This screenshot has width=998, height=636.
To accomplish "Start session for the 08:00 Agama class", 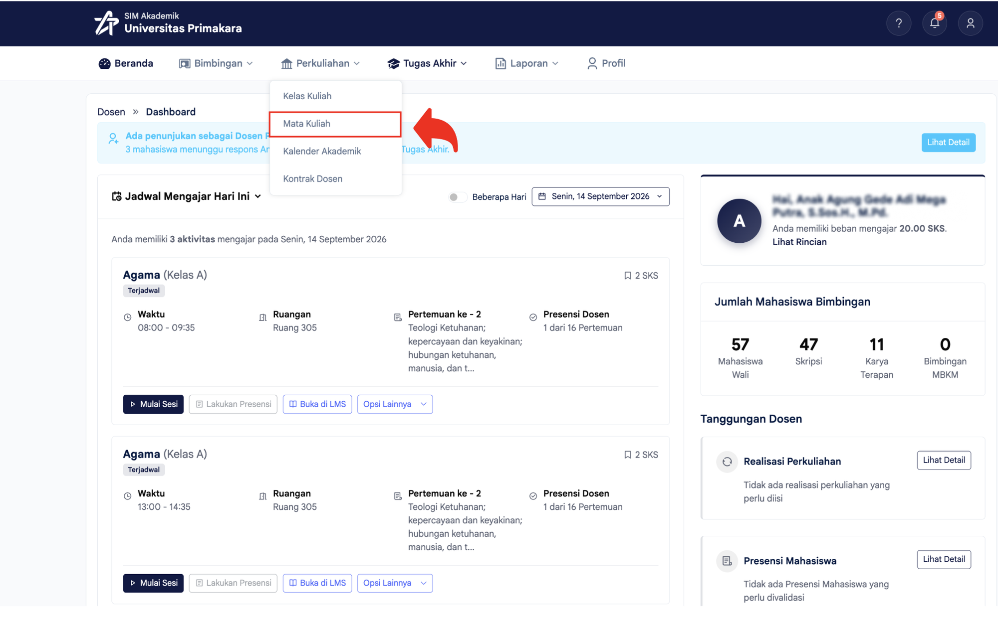I will [153, 404].
